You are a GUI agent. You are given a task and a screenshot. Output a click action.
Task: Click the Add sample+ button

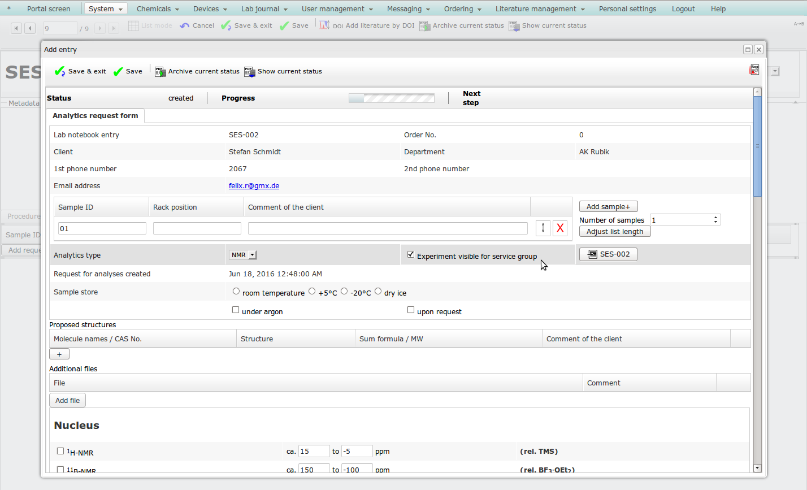608,207
